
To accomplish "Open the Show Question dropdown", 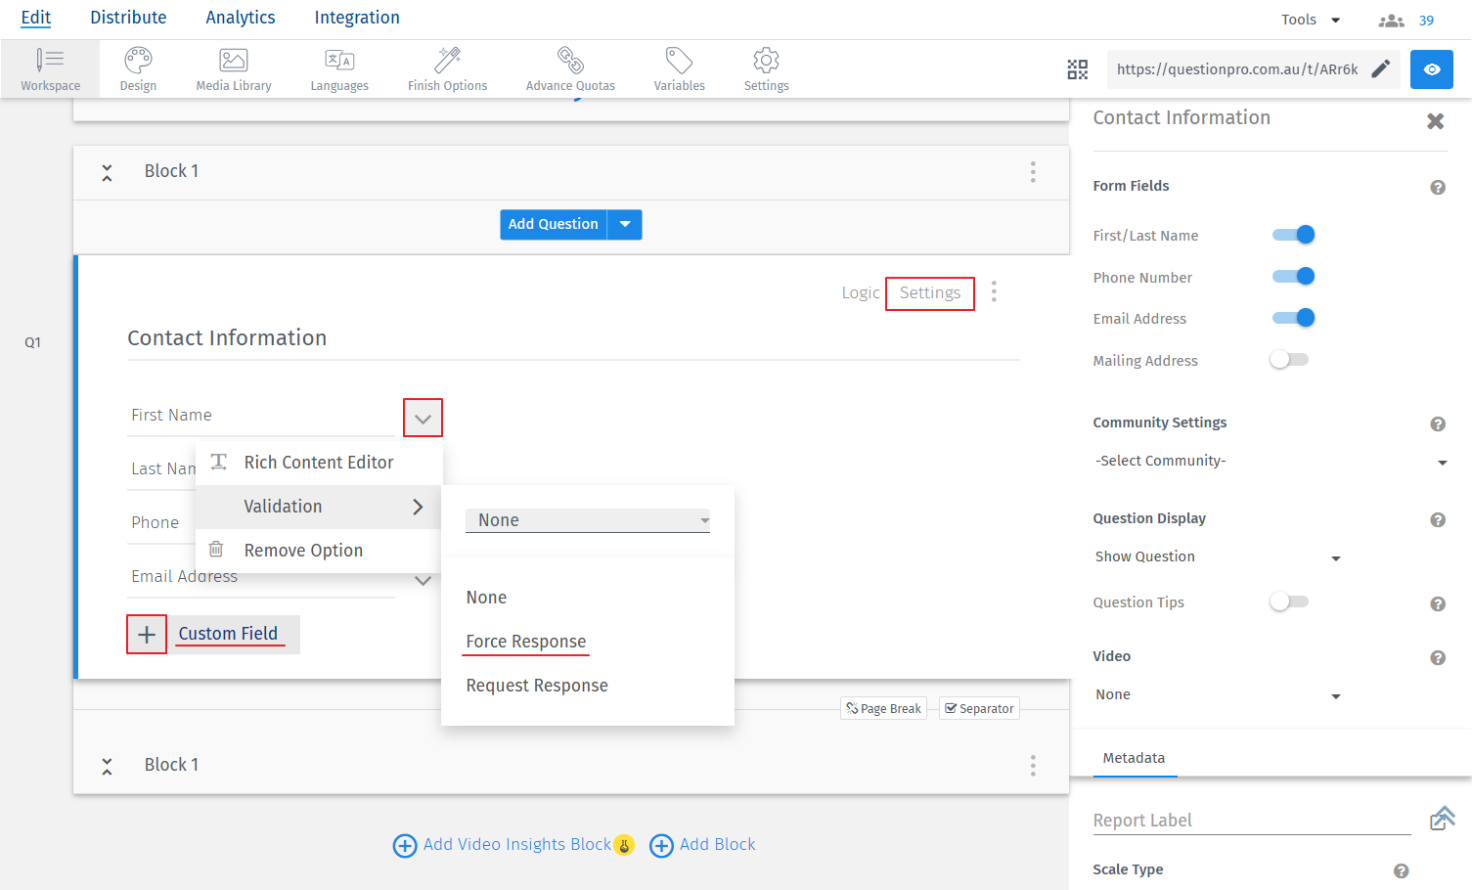I will coord(1217,556).
